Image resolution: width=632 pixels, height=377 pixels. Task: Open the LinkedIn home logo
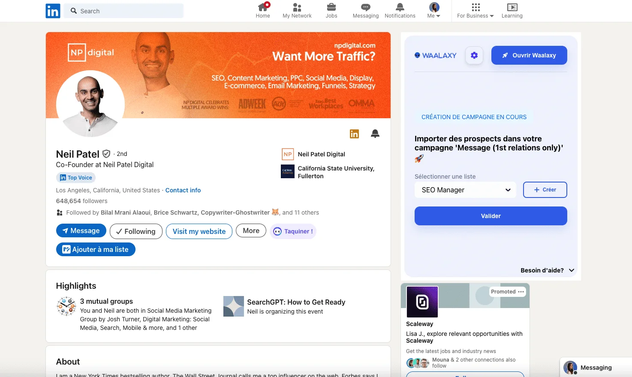53,11
